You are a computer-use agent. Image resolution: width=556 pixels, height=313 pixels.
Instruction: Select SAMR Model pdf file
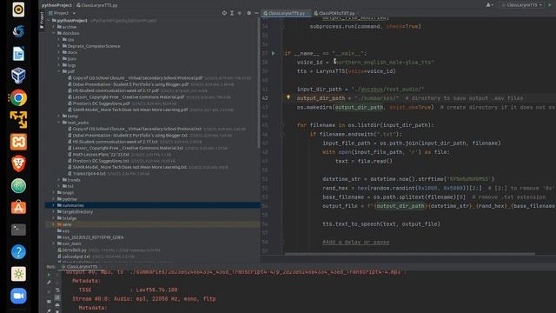click(x=129, y=110)
